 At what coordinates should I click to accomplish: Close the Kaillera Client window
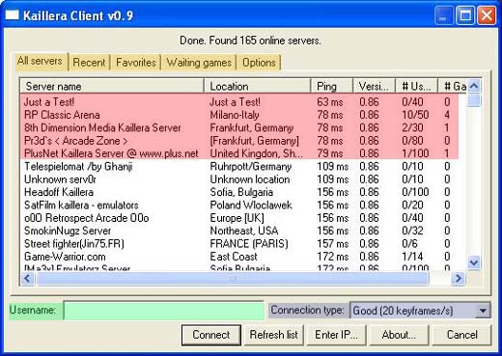487,15
